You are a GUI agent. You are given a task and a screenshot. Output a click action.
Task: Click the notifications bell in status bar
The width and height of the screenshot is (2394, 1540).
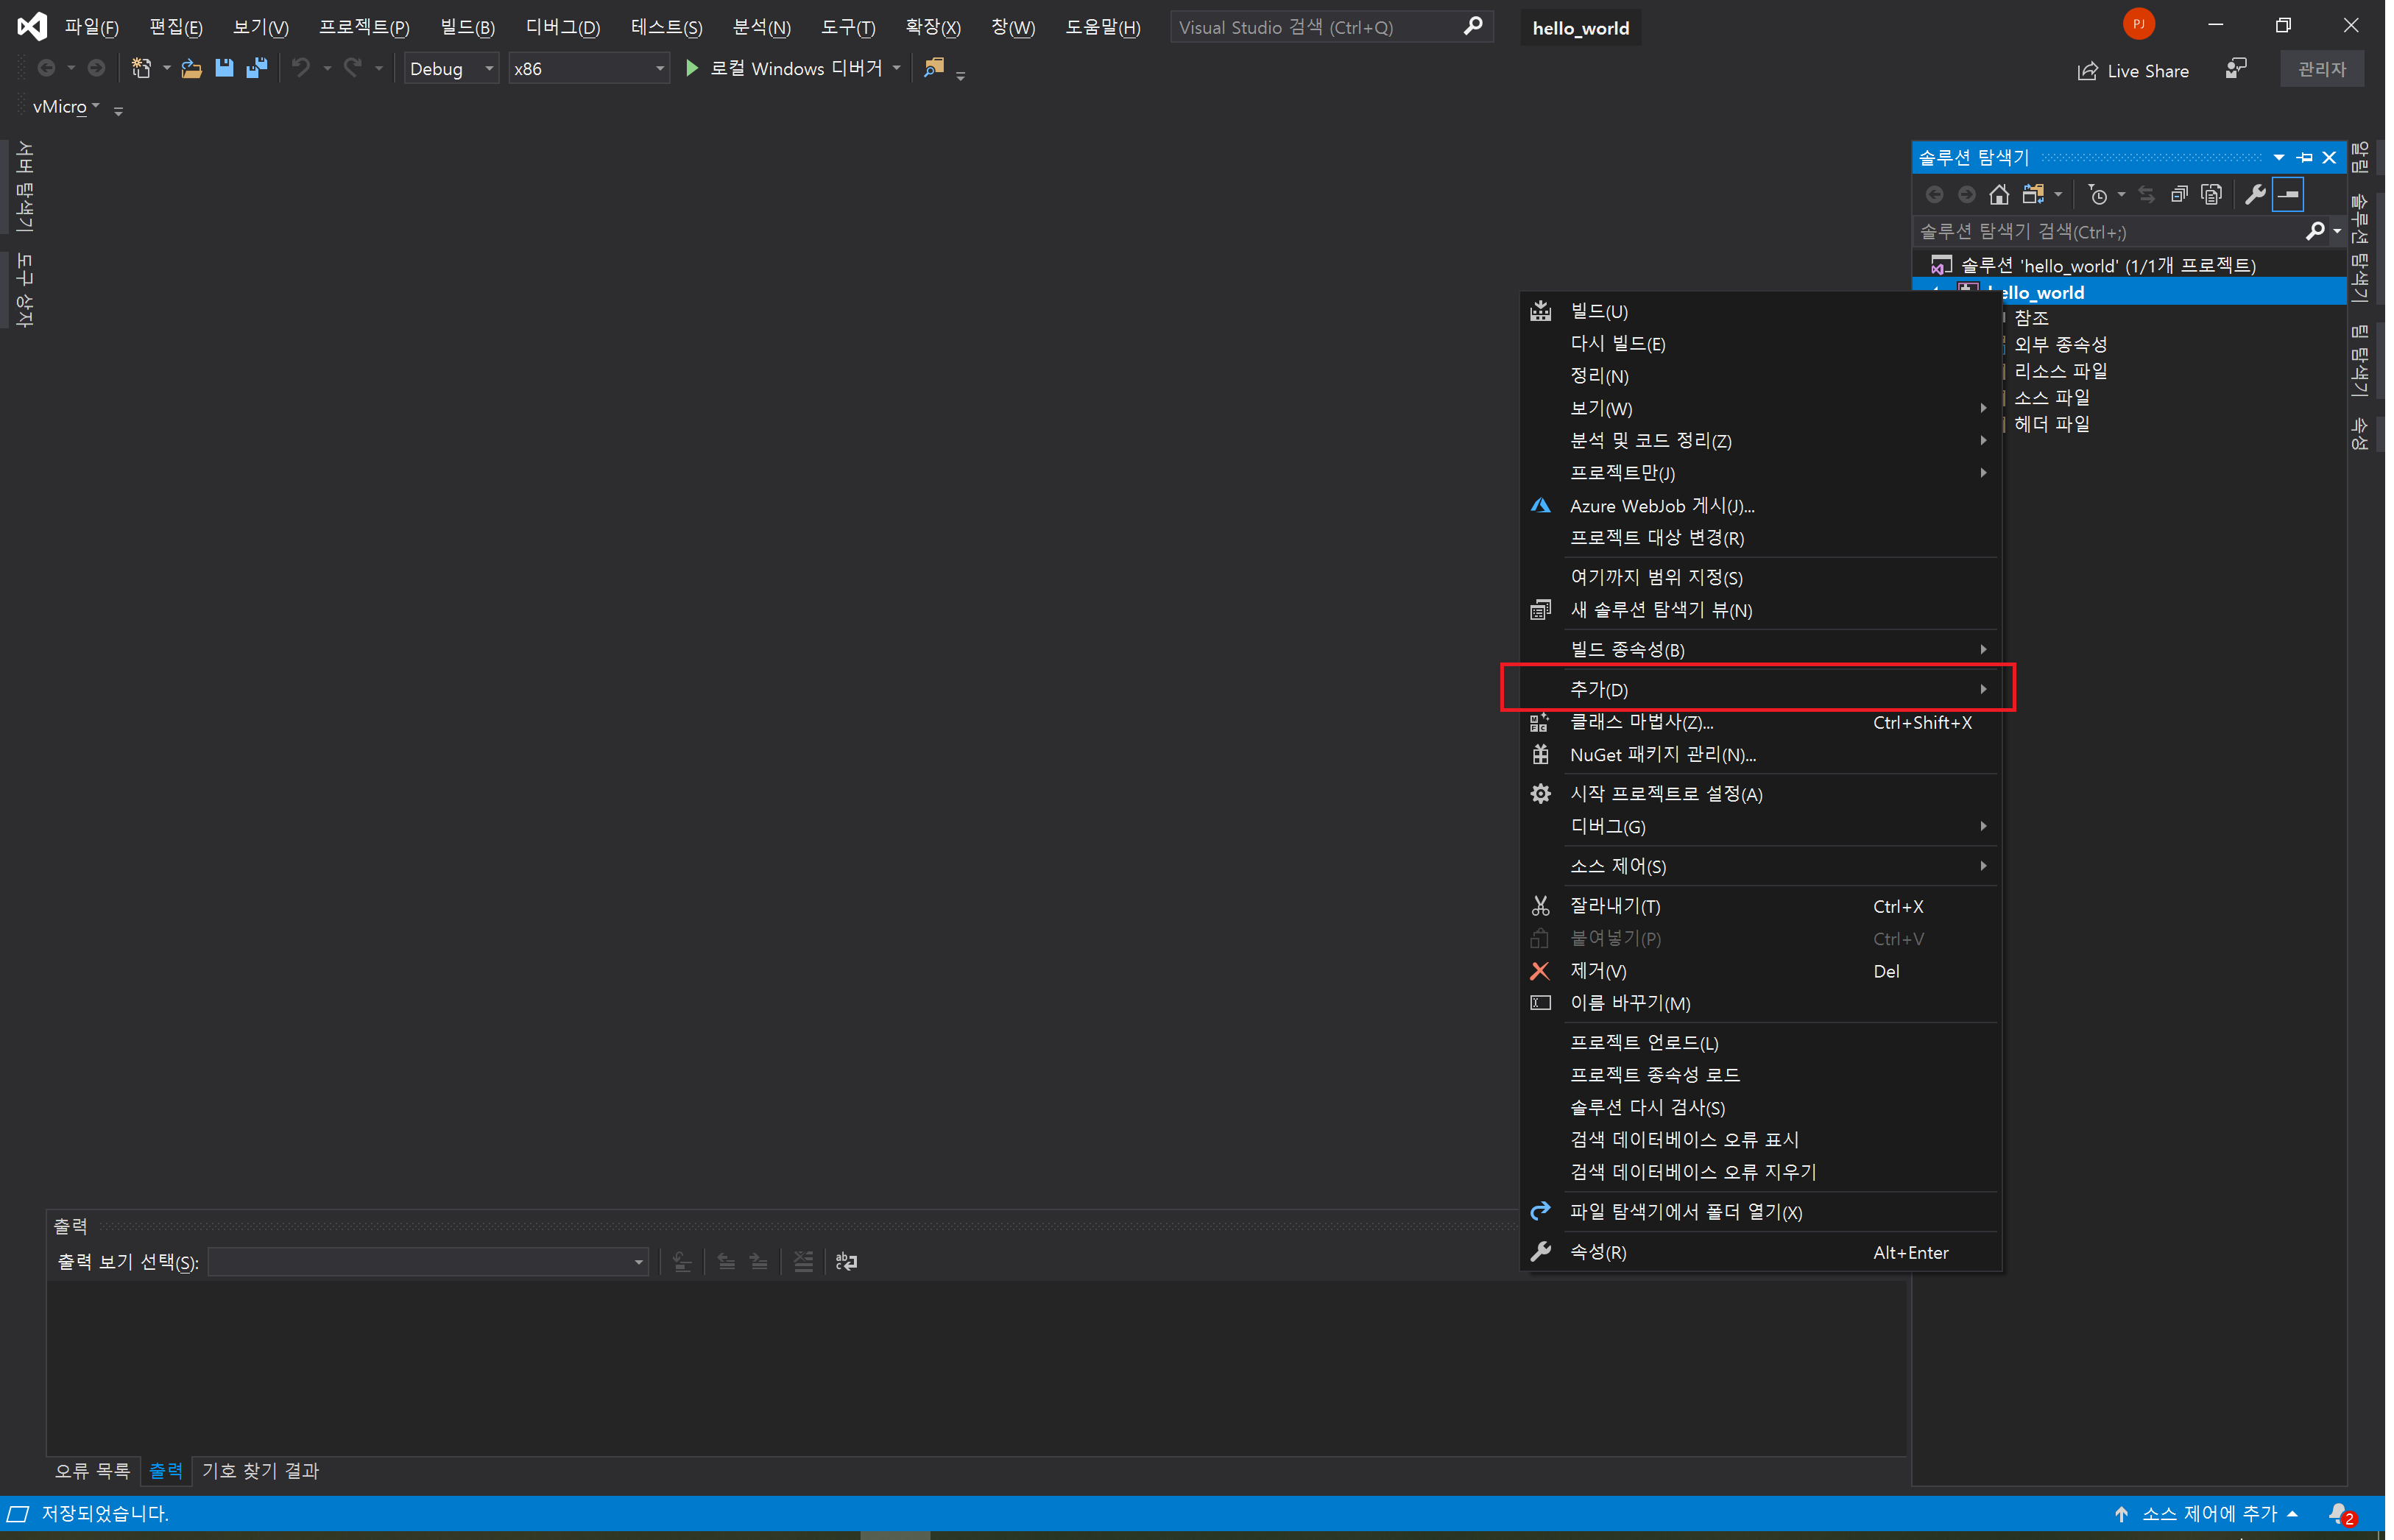tap(2338, 1513)
